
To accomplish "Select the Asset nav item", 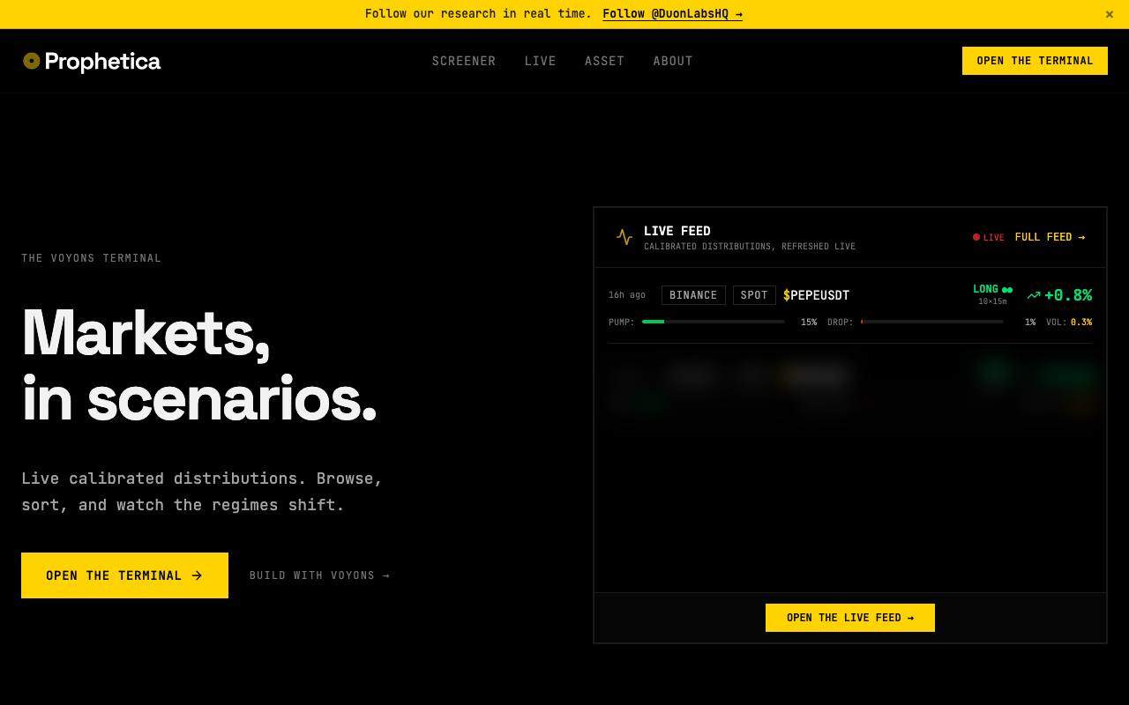I will (604, 61).
